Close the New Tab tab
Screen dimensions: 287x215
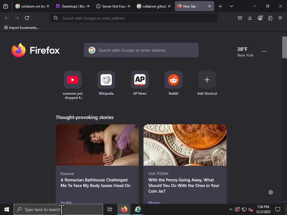[x=210, y=6]
